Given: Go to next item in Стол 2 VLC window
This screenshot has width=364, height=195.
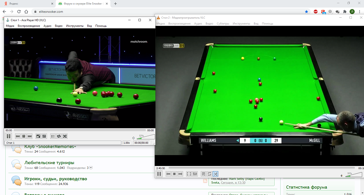Looking at the screenshot, I should (x=180, y=174).
